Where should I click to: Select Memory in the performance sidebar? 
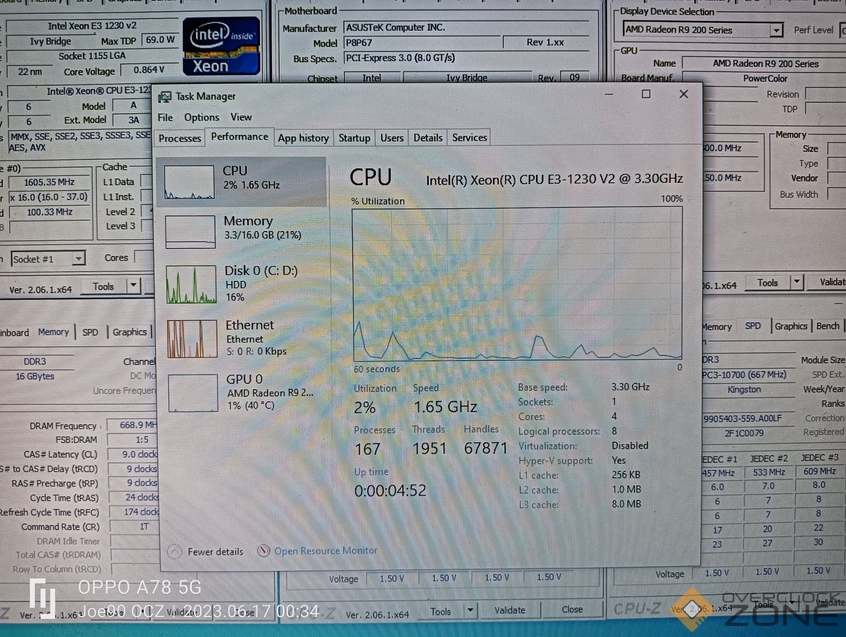coord(241,231)
